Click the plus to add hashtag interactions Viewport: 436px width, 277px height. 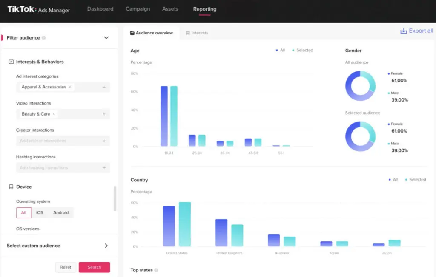pyautogui.click(x=105, y=167)
